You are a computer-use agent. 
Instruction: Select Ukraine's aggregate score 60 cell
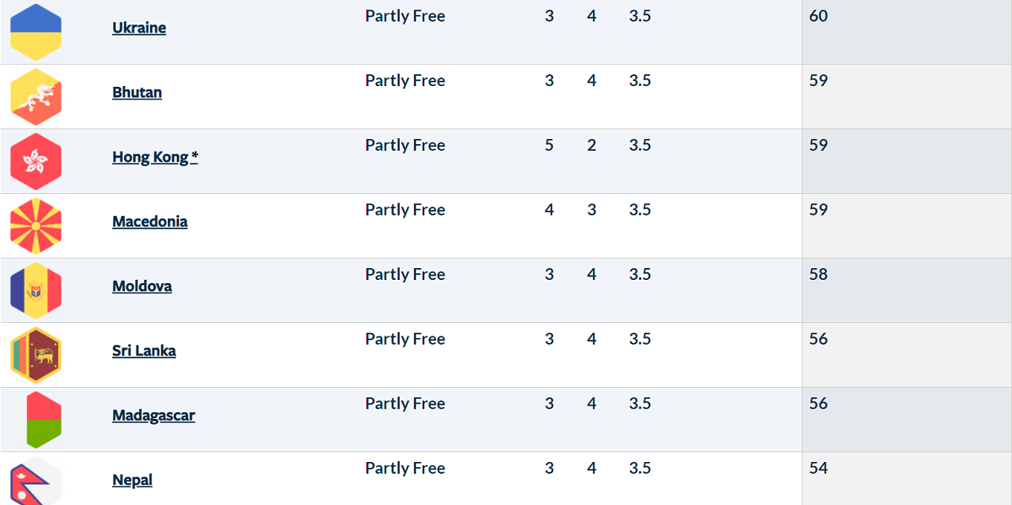pos(907,32)
